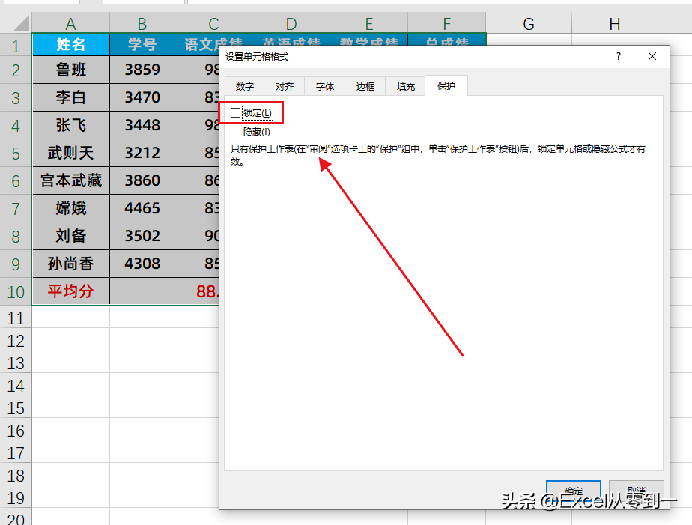
Task: Click the select-all corner triangle
Action: click(x=21, y=23)
